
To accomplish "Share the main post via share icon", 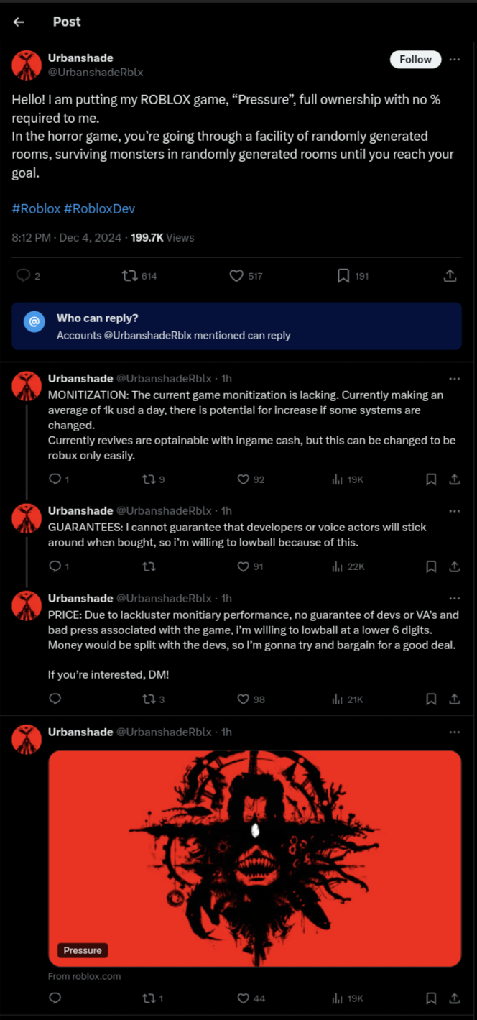I will point(450,276).
